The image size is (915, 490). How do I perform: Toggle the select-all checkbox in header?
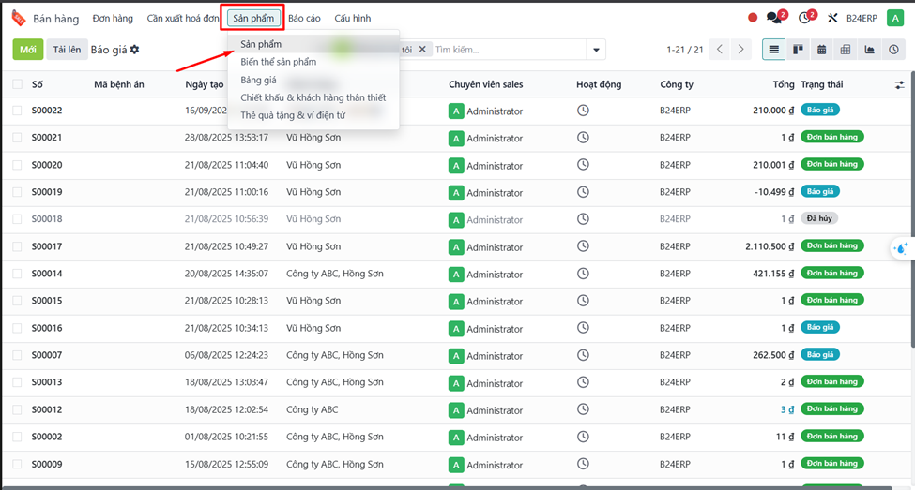(18, 84)
